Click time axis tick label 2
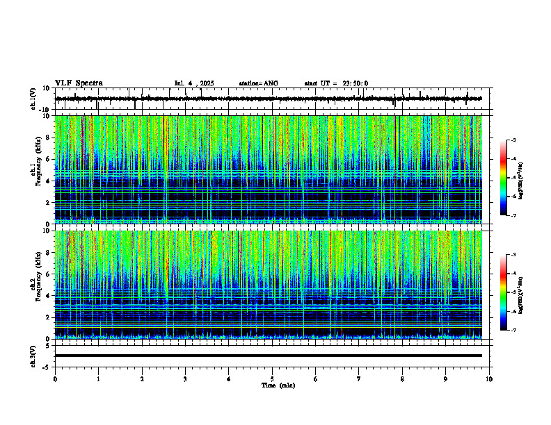 (142, 379)
